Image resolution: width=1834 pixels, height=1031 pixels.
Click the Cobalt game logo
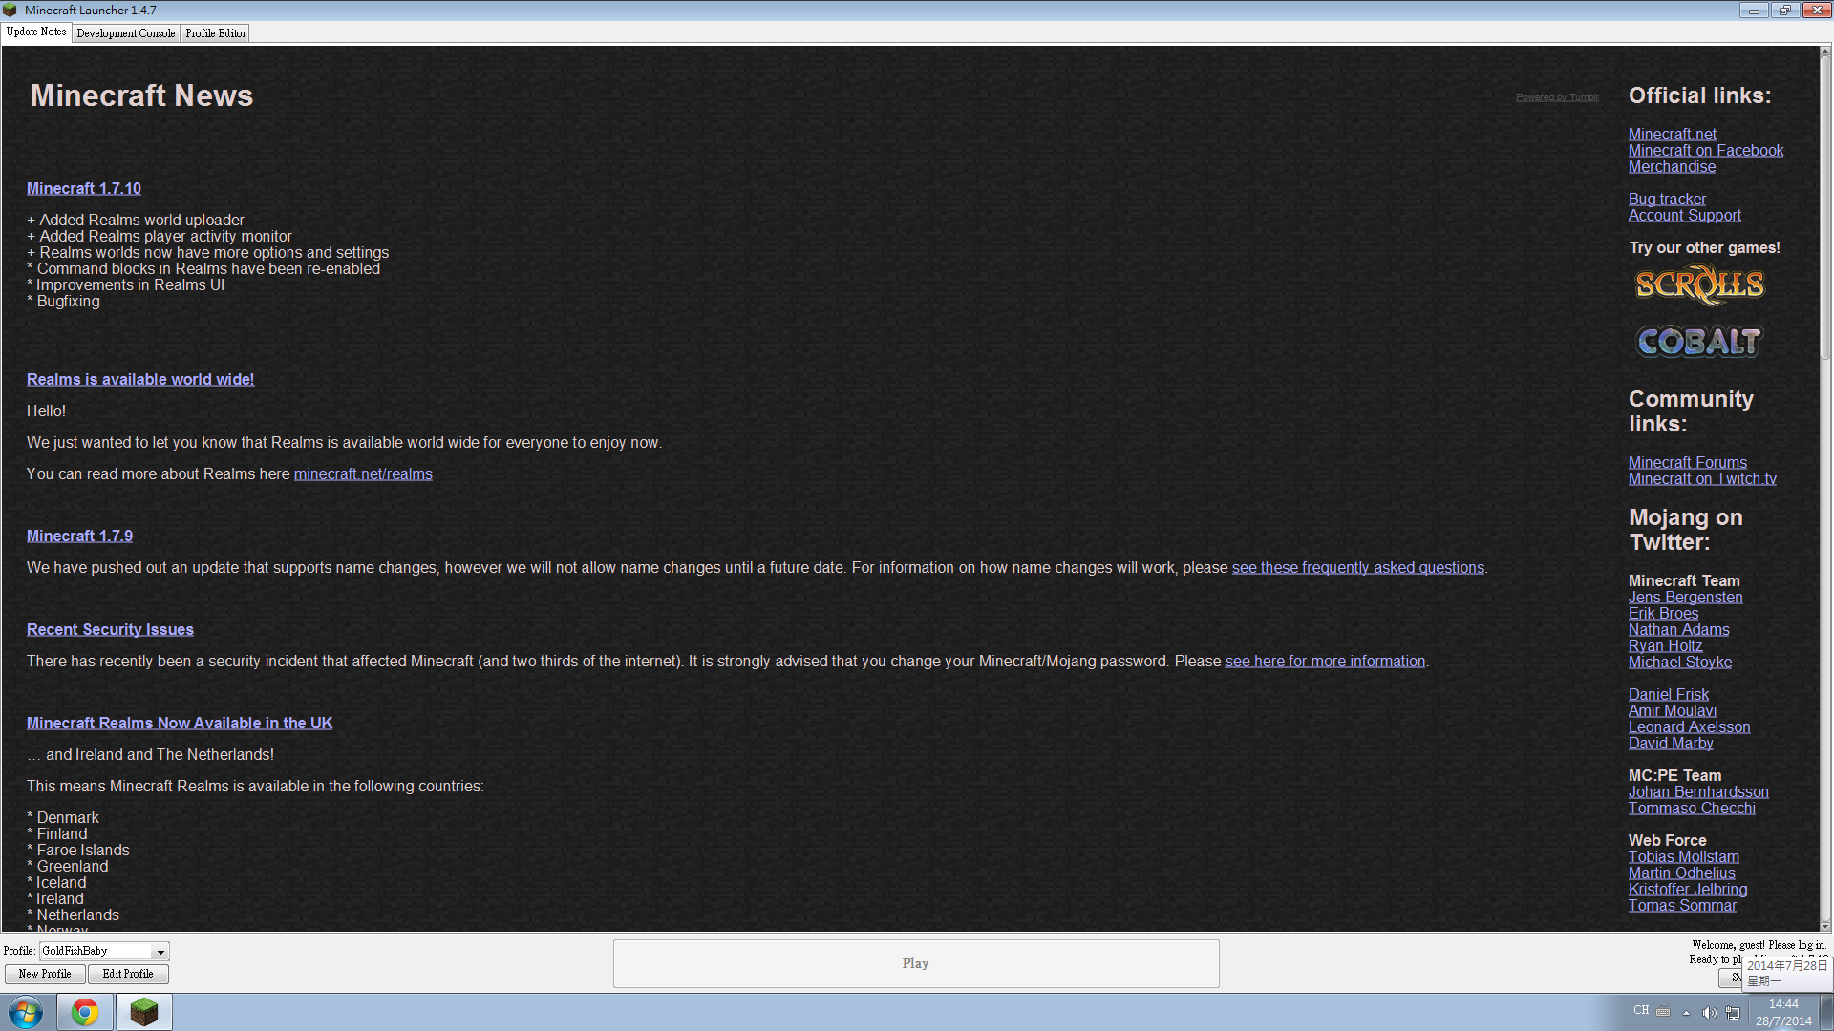pos(1699,341)
